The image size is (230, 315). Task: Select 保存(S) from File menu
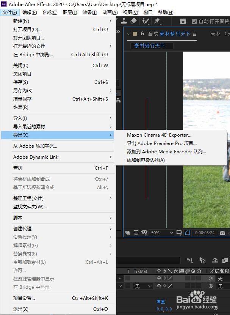click(58, 82)
